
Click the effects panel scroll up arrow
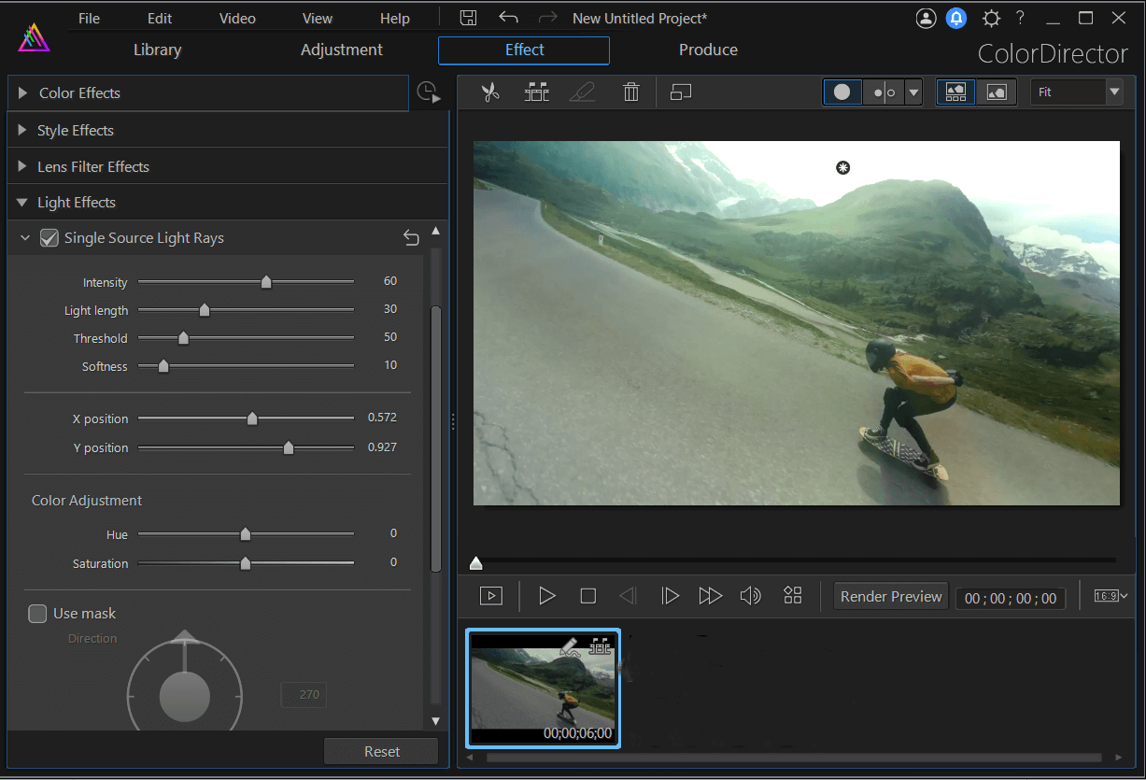(435, 231)
